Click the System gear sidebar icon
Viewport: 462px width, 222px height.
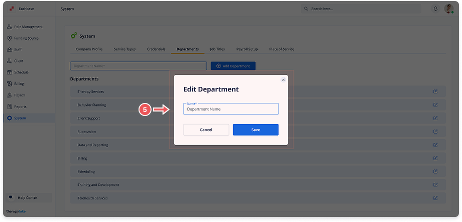(x=10, y=118)
